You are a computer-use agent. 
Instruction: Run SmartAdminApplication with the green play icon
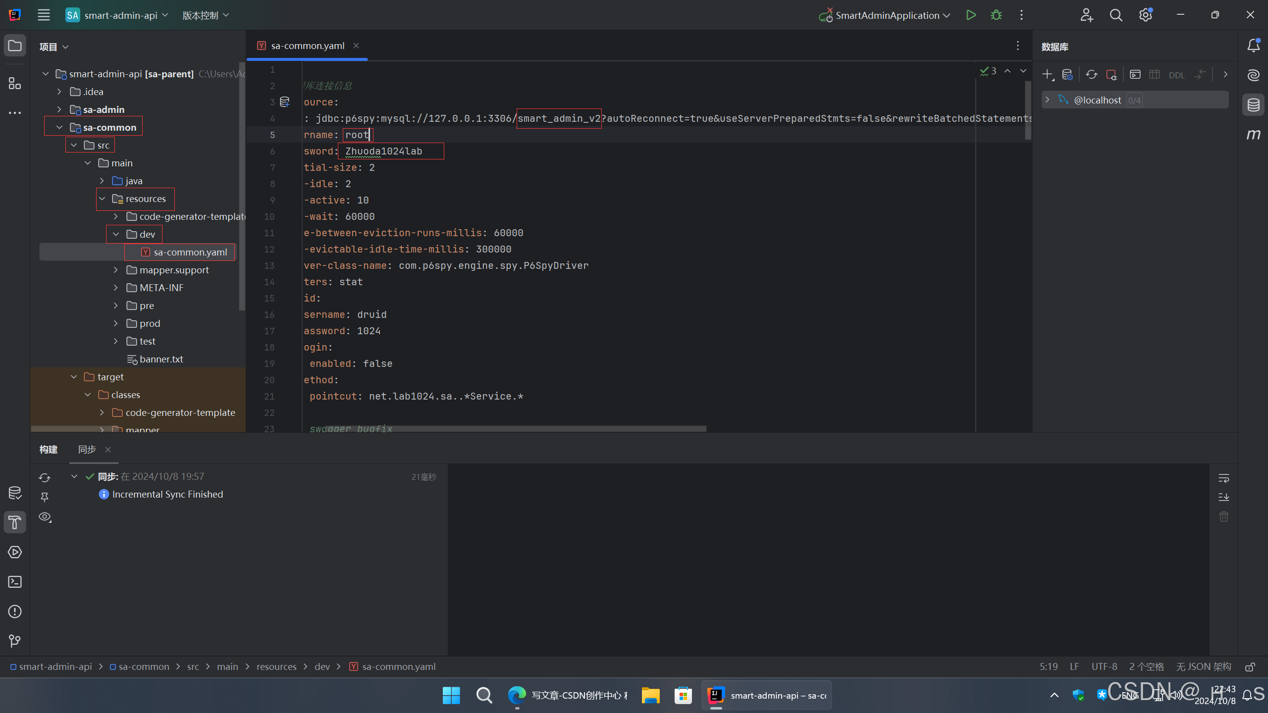click(971, 15)
